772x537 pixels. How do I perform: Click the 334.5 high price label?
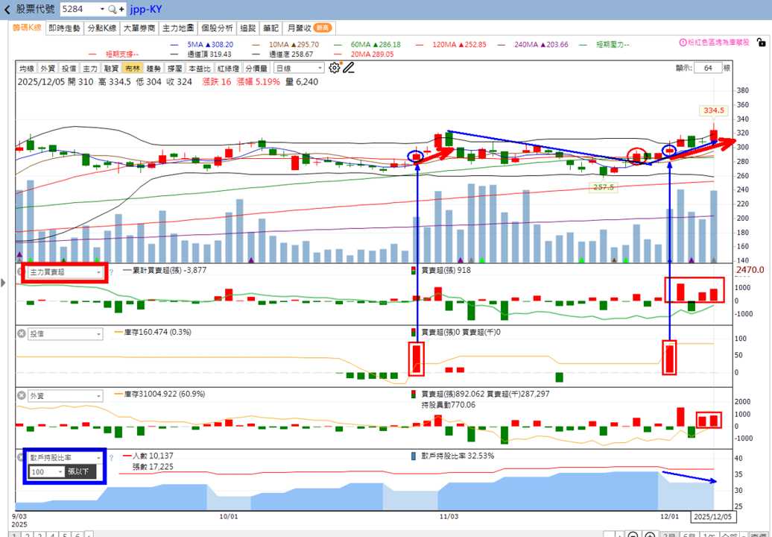pos(713,110)
